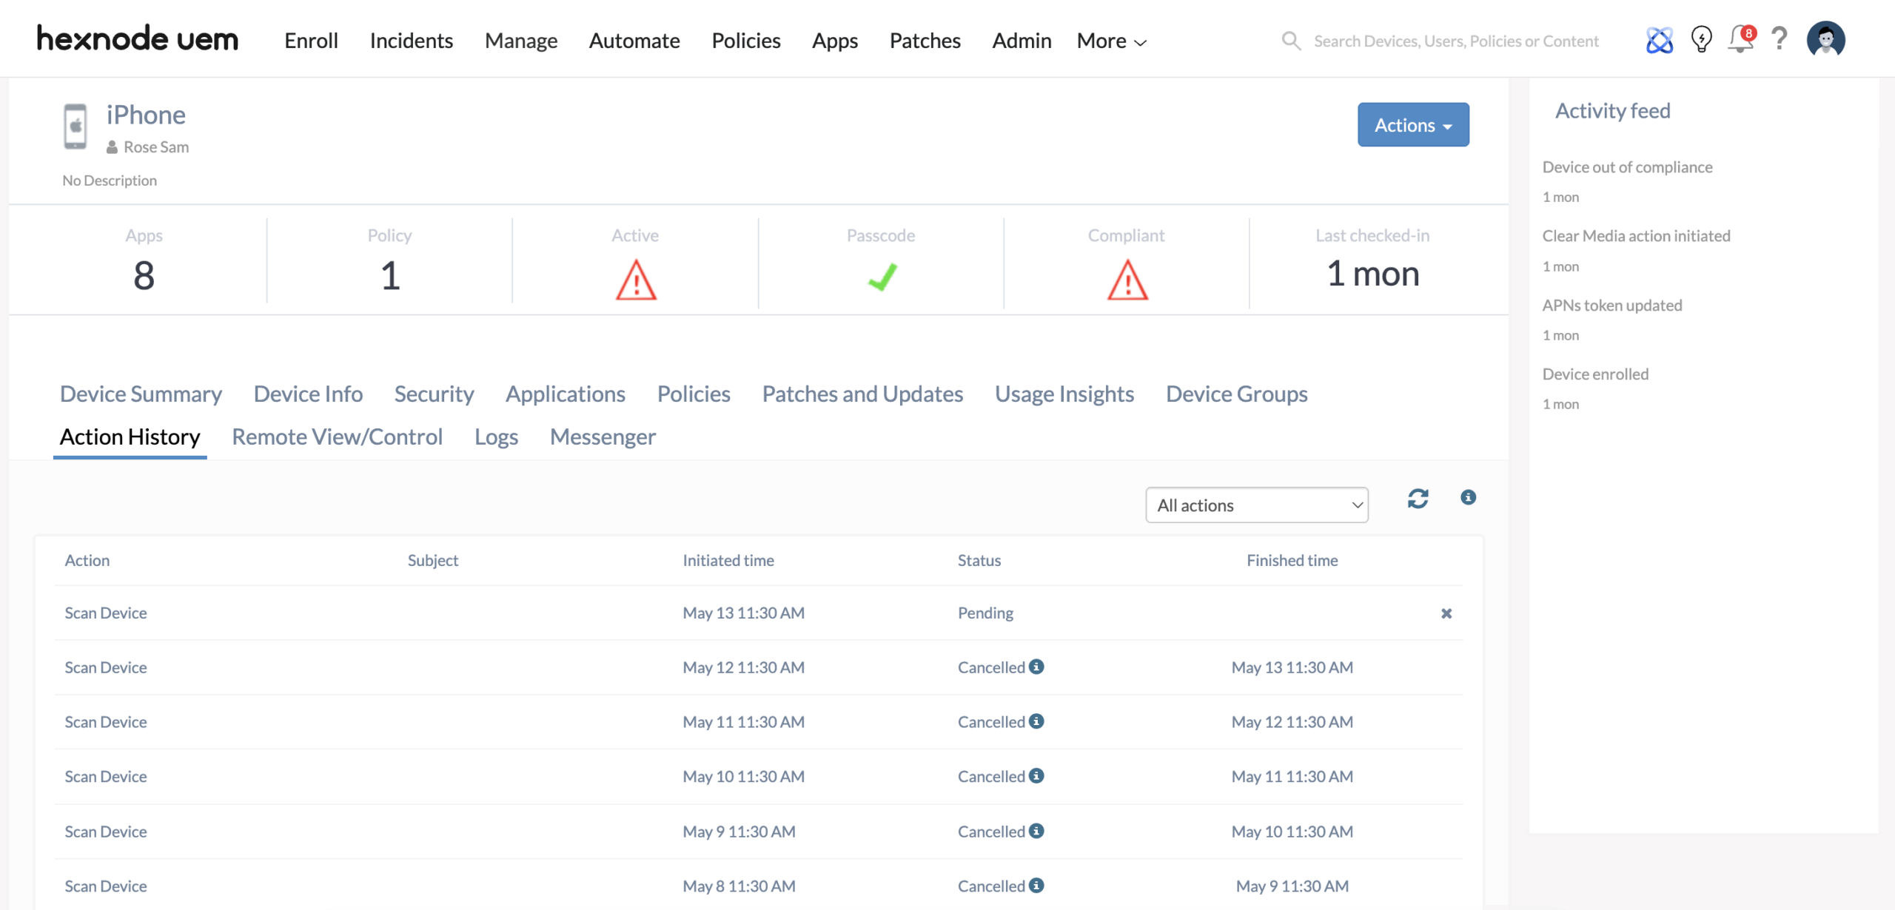Cancel the pending May 13 Scan Device action
Image resolution: width=1895 pixels, height=910 pixels.
[x=1446, y=613]
